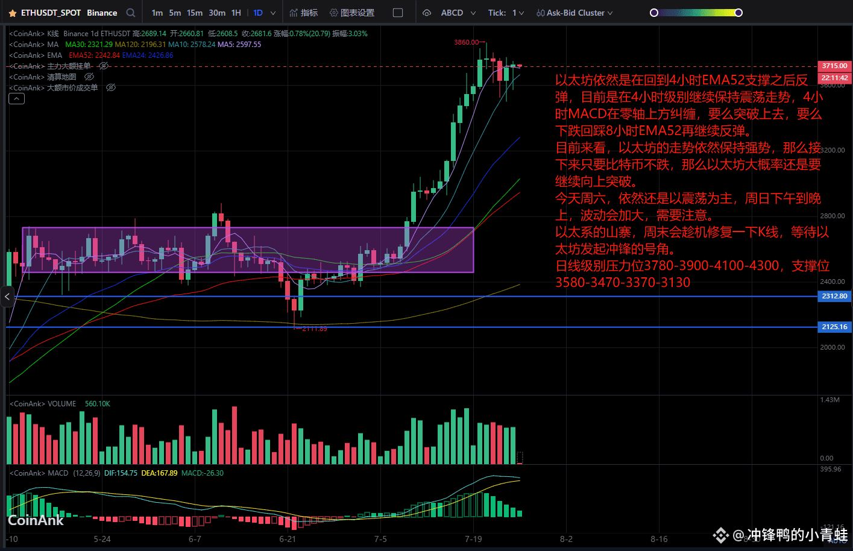Click the 3715.00 current price label
The height and width of the screenshot is (551, 853).
(835, 66)
